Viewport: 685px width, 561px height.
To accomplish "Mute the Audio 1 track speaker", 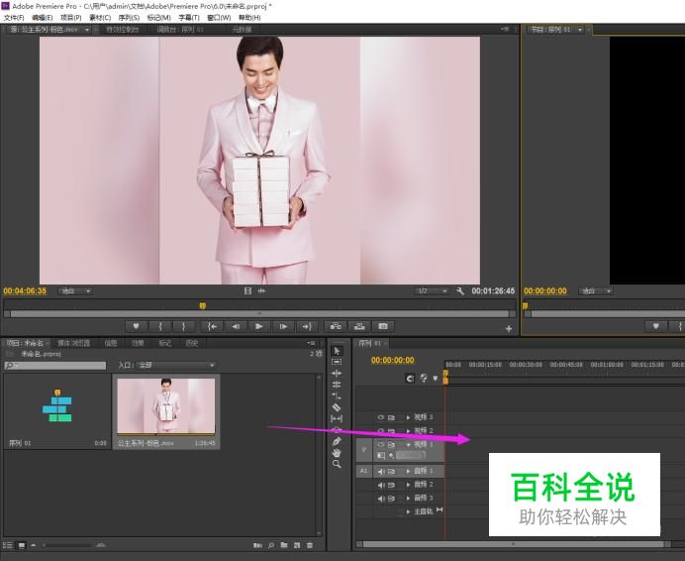I will 381,471.
